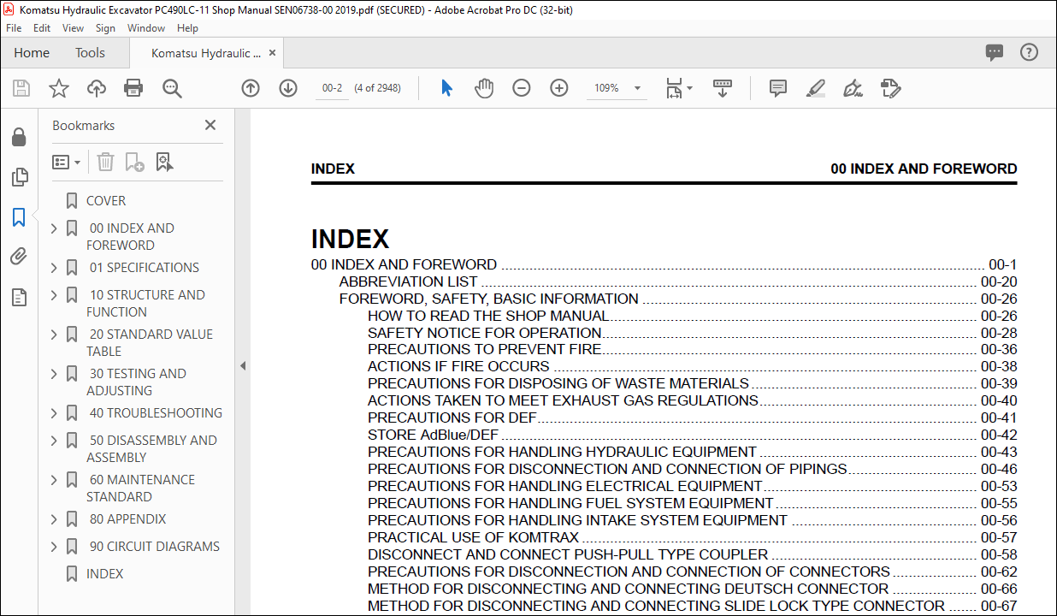Screen dimensions: 1057x616
Task: Expand the 01 SPECIFICATIONS bookmark
Action: (54, 268)
